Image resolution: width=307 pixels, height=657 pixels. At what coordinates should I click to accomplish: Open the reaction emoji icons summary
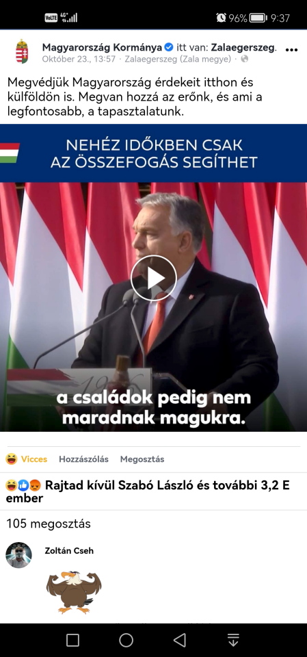pos(23,486)
